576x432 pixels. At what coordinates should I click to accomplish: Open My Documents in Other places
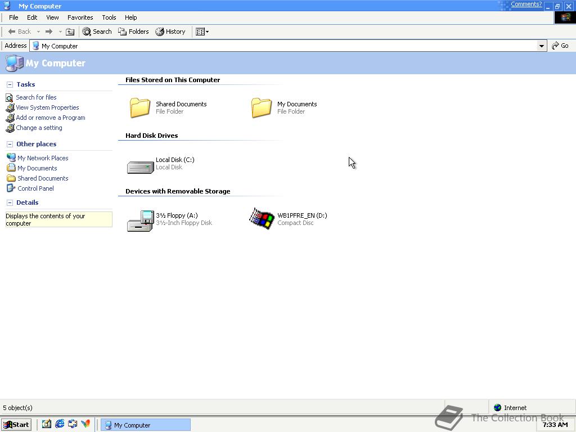(x=37, y=168)
